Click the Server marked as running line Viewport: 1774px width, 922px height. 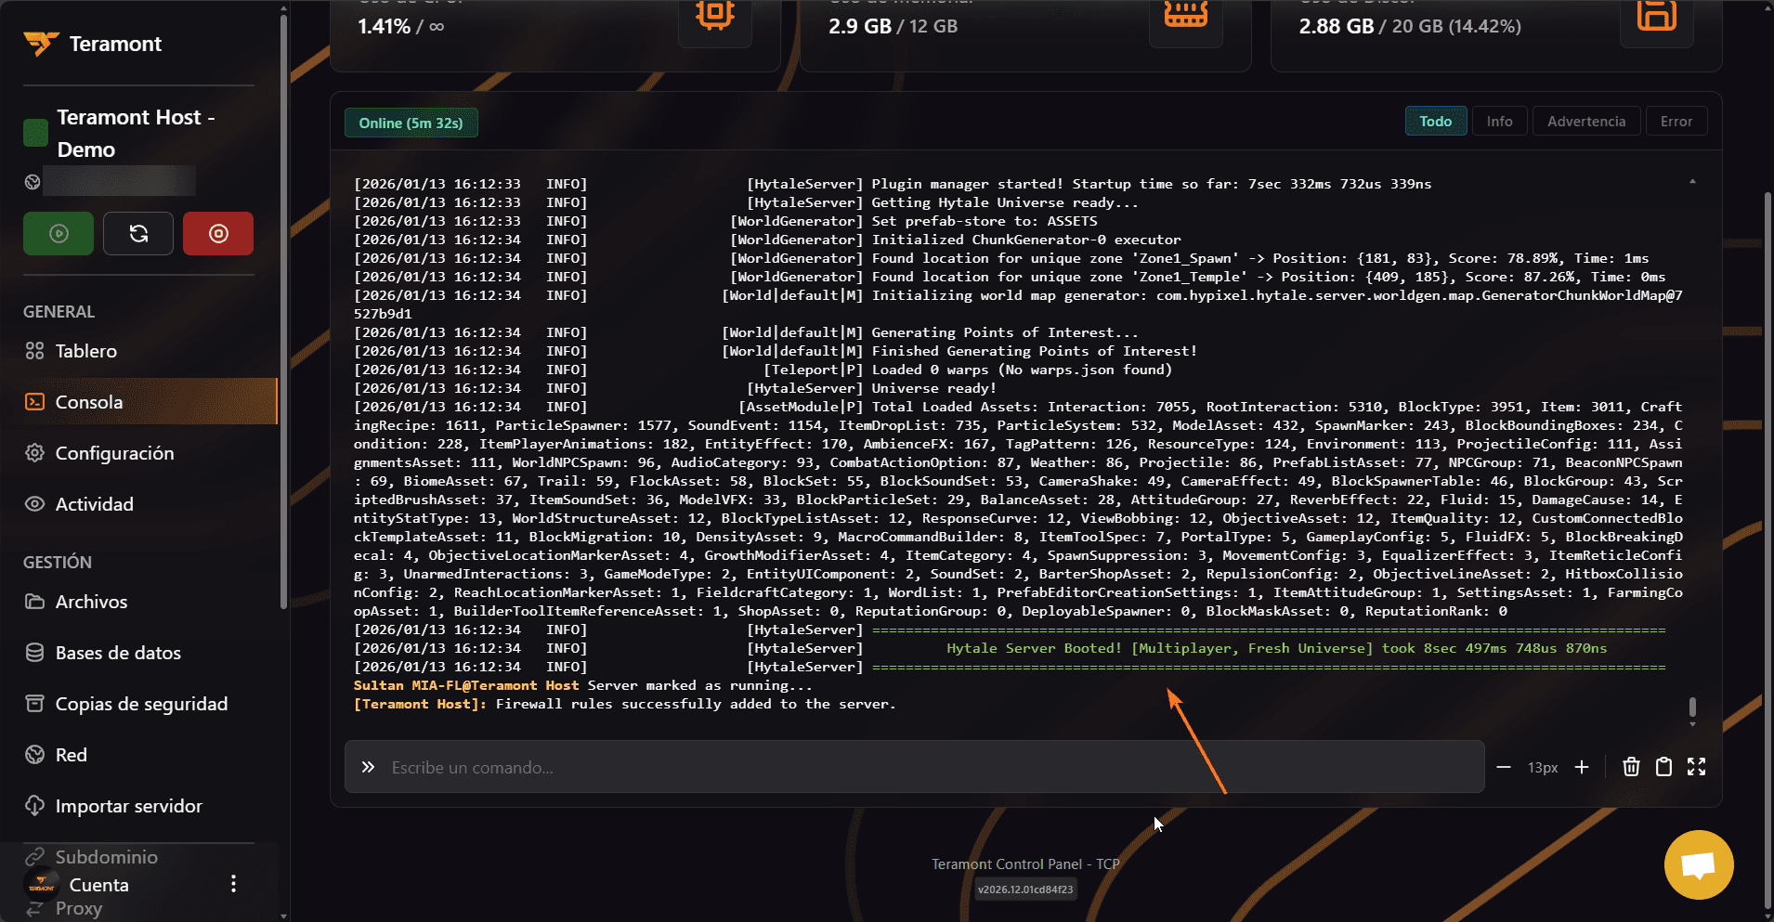click(699, 685)
